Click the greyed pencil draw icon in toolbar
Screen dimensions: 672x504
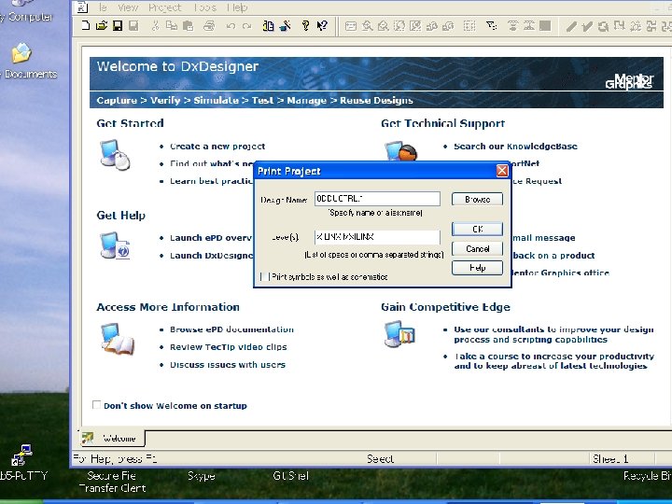pos(570,26)
